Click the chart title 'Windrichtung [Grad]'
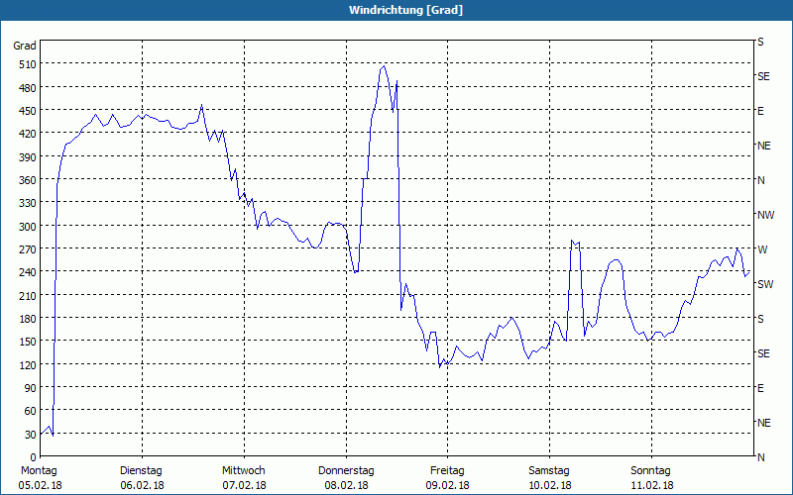The height and width of the screenshot is (495, 793). point(405,10)
